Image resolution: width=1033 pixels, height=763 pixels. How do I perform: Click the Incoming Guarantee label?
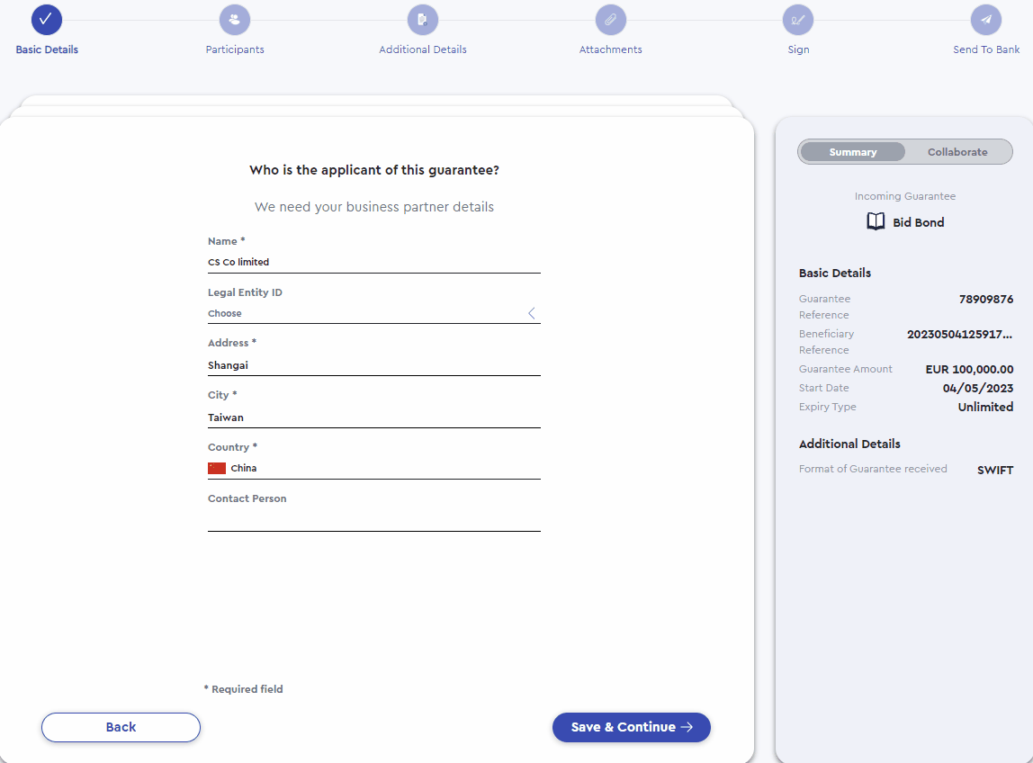[x=904, y=195]
